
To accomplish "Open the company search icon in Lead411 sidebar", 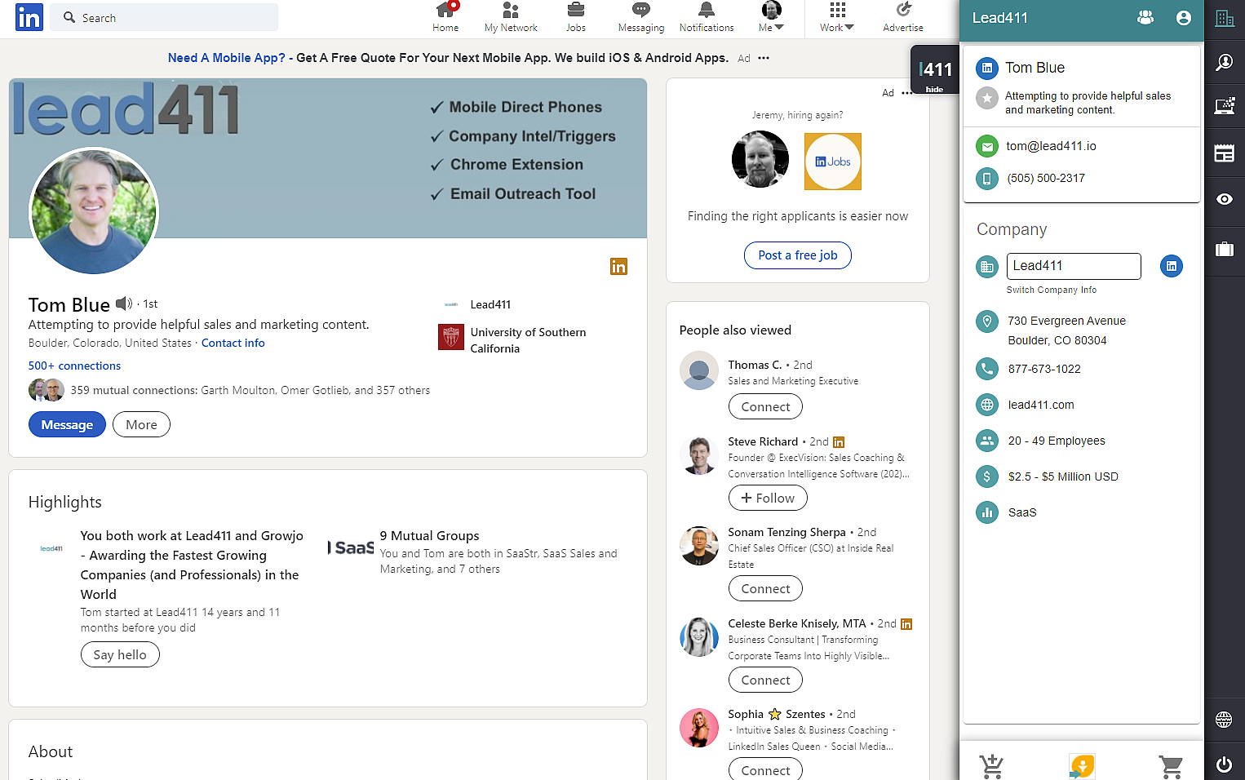I will click(1225, 17).
